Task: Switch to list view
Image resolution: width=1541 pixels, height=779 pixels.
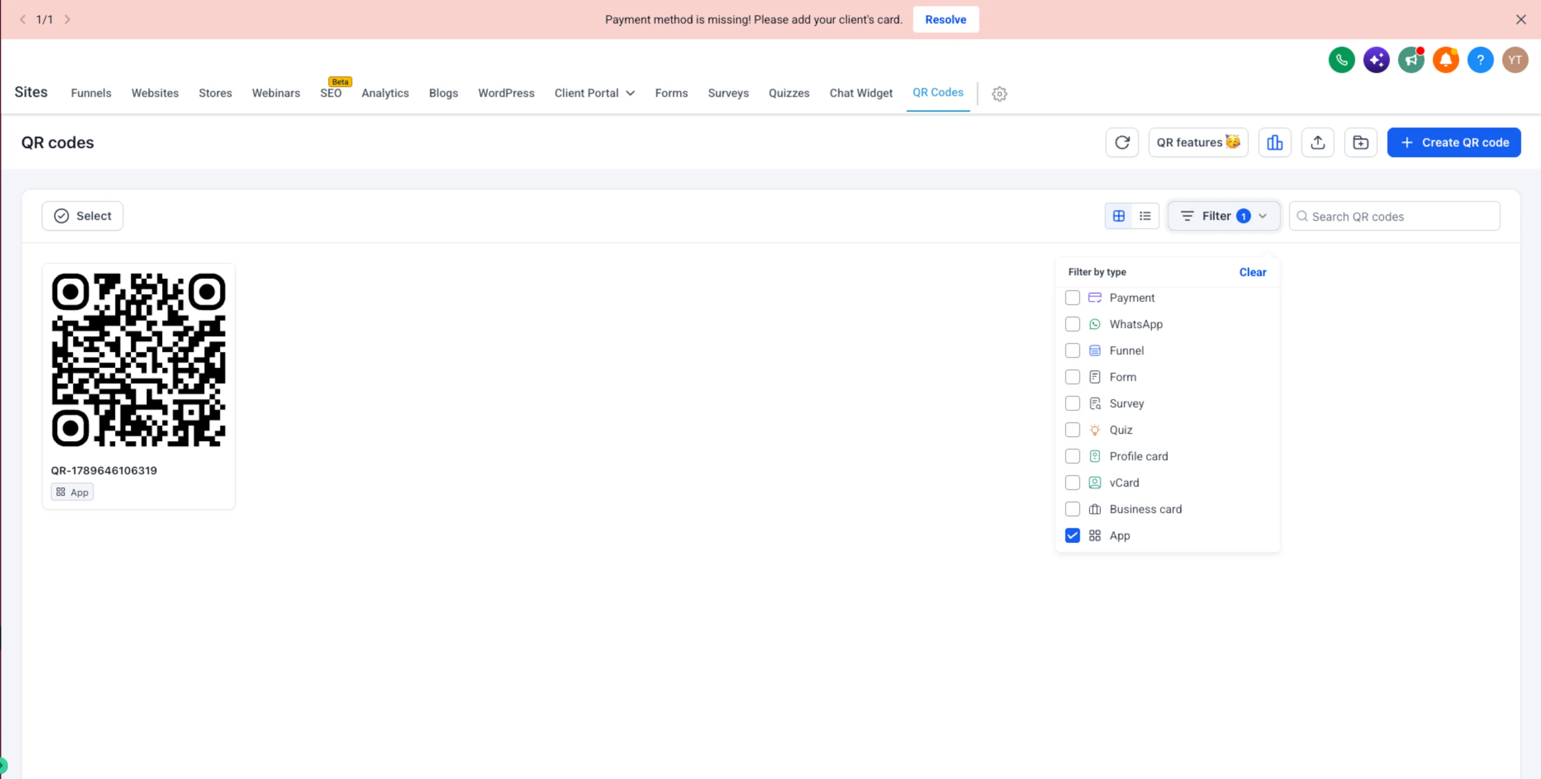Action: 1145,216
